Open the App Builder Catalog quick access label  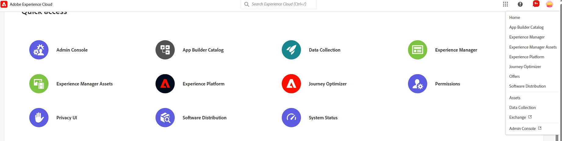[x=203, y=50]
